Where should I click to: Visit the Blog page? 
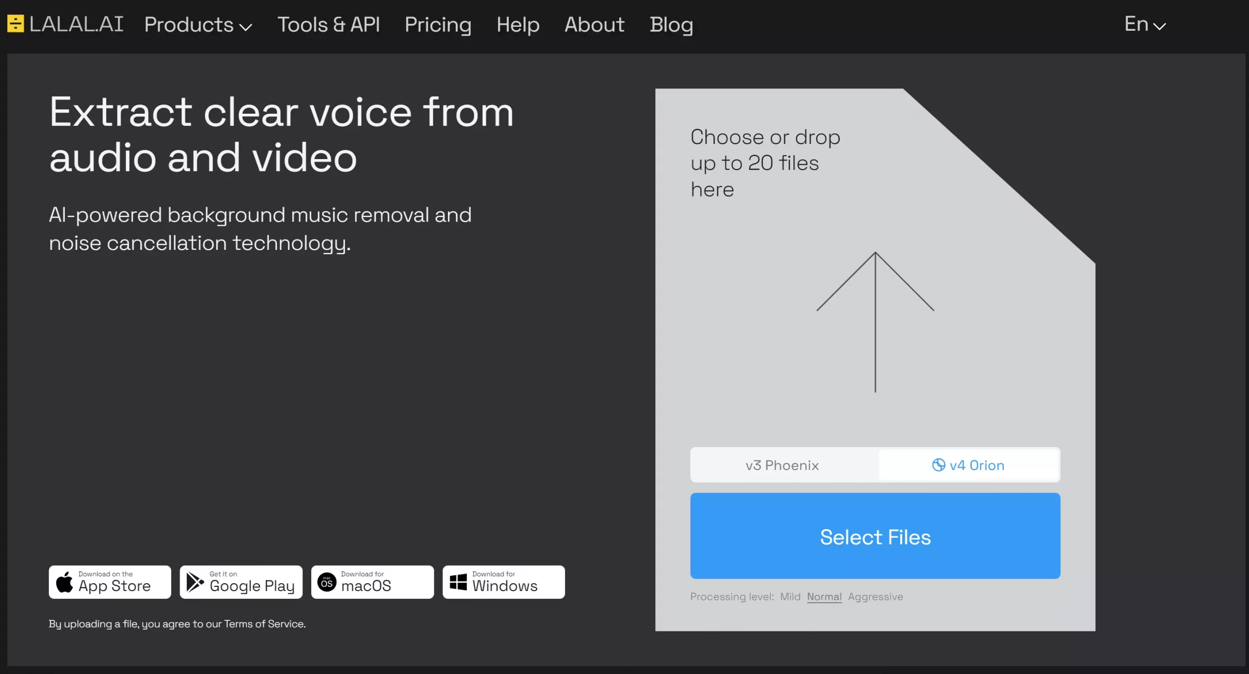pyautogui.click(x=671, y=24)
